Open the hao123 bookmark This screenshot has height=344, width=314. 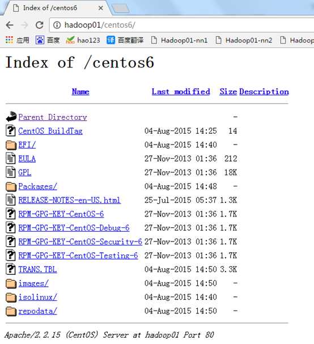[83, 40]
